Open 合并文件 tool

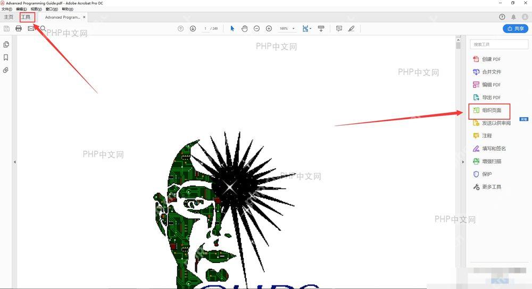(x=487, y=72)
